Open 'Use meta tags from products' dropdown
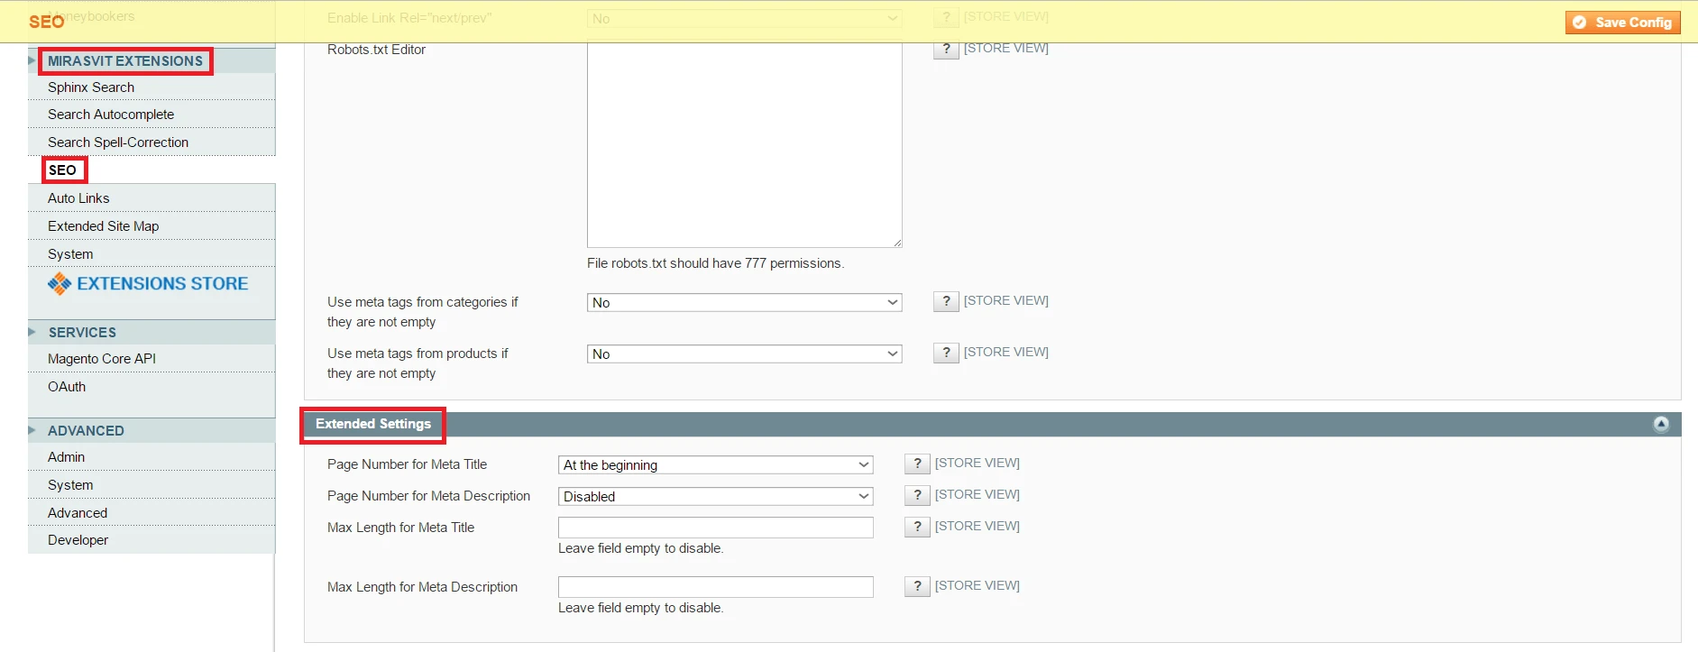Viewport: 1698px width, 652px height. coord(744,354)
